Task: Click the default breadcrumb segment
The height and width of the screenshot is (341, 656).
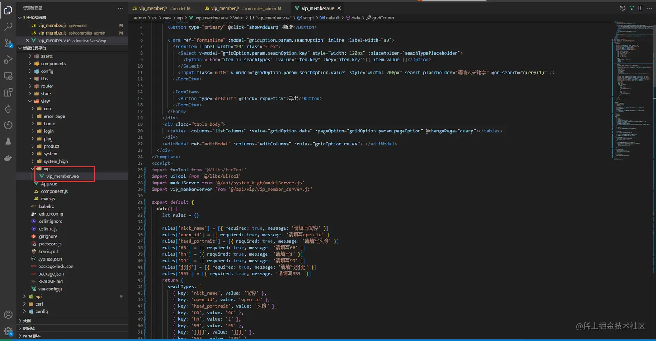Action: 329,18
